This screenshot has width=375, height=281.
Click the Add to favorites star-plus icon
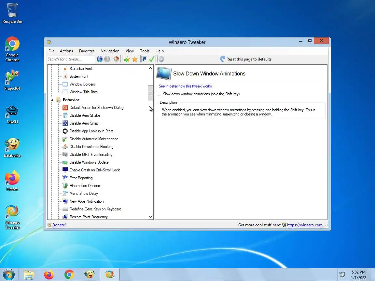click(127, 59)
